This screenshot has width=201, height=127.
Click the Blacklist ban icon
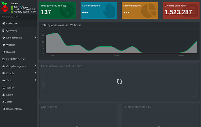3,52
